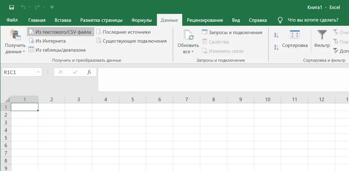The width and height of the screenshot is (349, 171).
Task: Open the Customize Quick Access Toolbar dropdown
Action: click(52, 7)
